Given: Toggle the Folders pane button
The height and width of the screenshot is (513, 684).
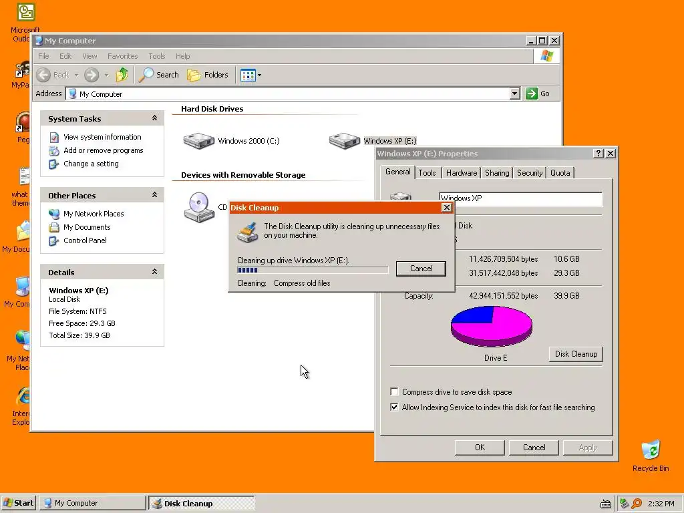Looking at the screenshot, I should pos(208,75).
